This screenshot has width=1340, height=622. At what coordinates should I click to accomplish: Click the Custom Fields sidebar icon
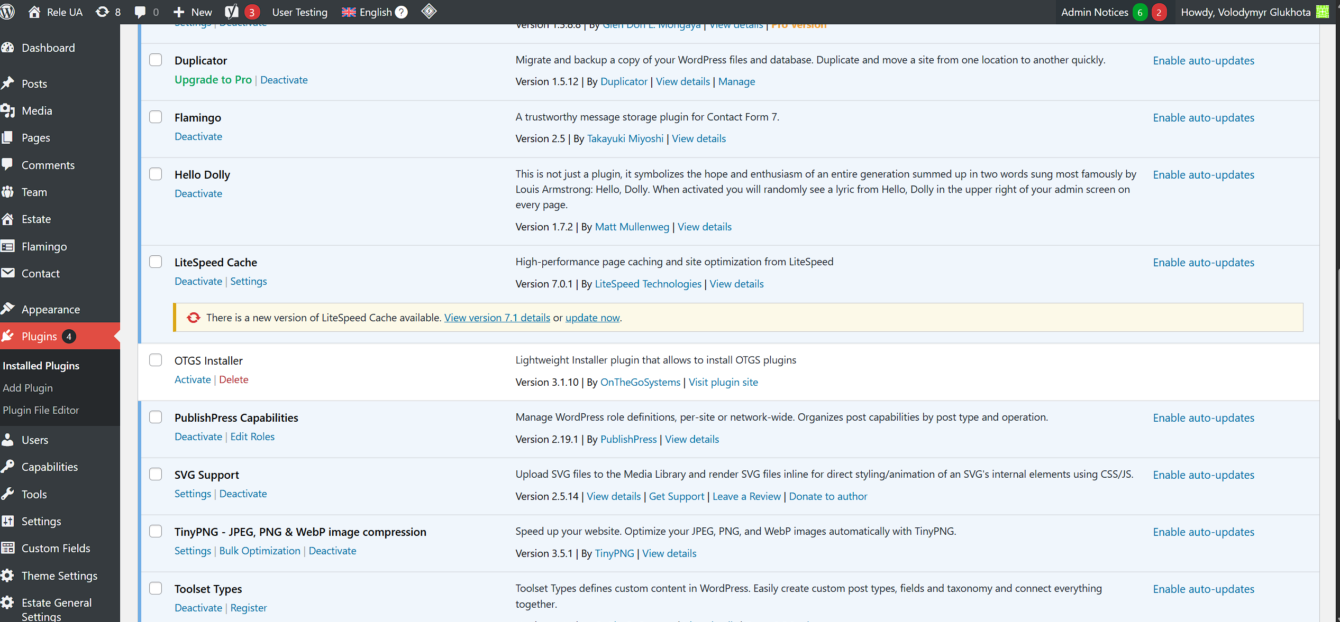point(7,548)
